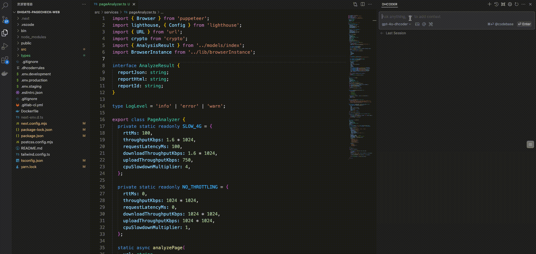This screenshot has width=536, height=254.
Task: Click the breadcrumb trailing ellipsis
Action: (162, 12)
